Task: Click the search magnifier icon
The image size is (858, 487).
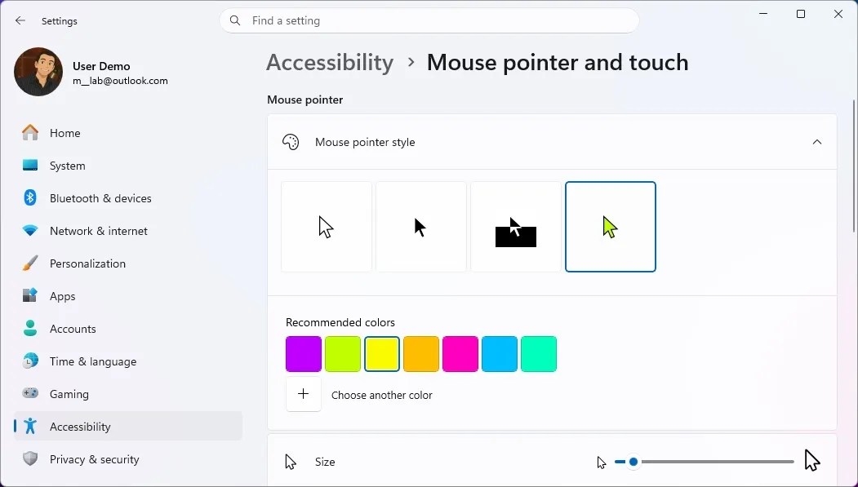Action: coord(235,20)
